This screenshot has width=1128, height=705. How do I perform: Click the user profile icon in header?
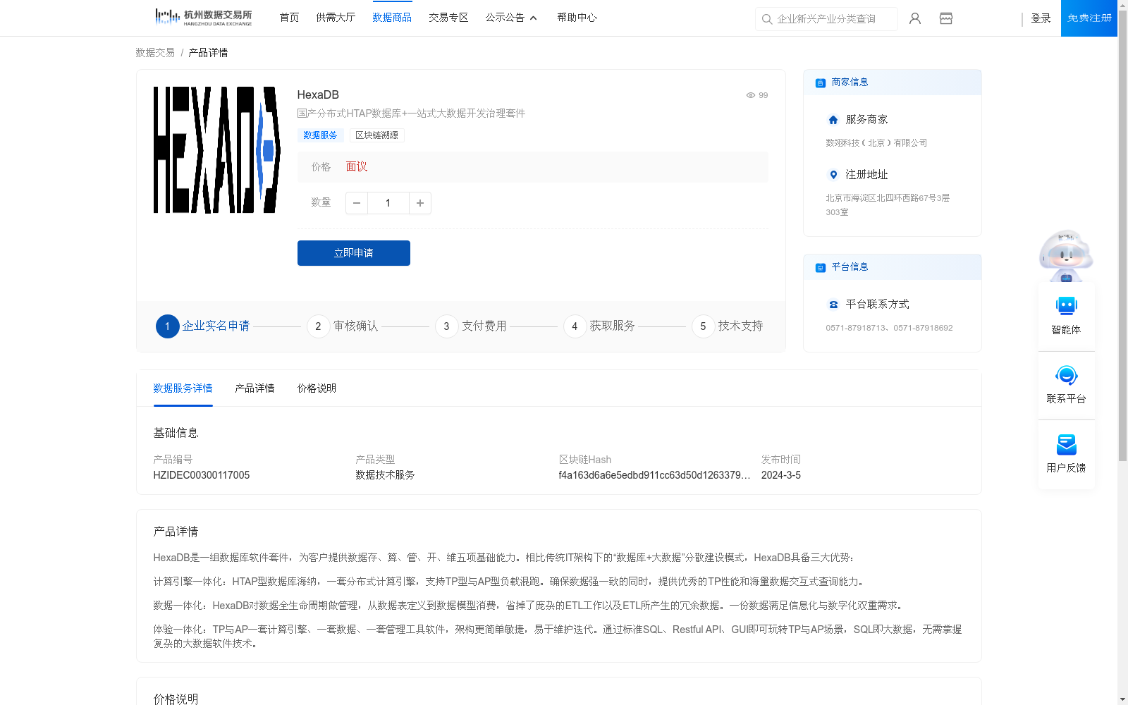pyautogui.click(x=915, y=18)
